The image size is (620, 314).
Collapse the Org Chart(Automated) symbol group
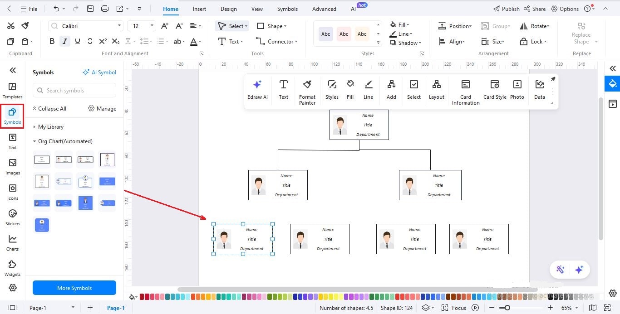(34, 141)
